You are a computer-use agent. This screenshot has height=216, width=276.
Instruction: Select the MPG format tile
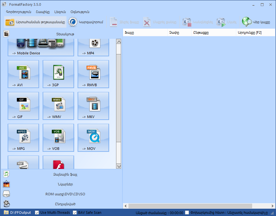tap(24, 138)
